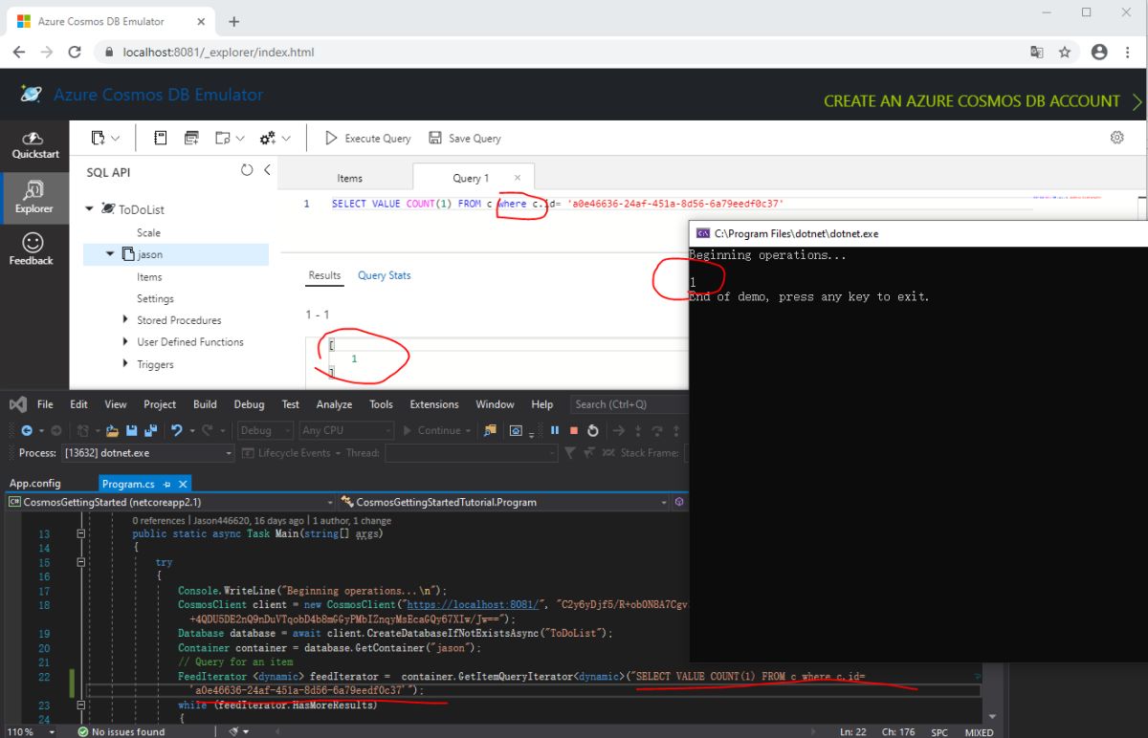Open the Process dotnet.exe dropdown

147,453
